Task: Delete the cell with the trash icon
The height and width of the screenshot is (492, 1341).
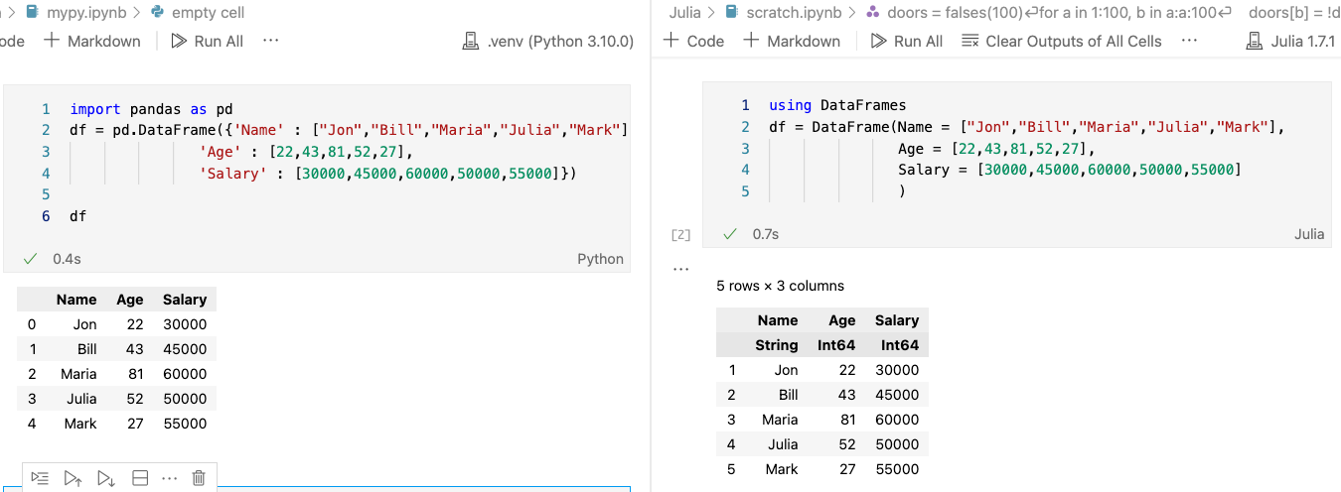Action: tap(199, 478)
